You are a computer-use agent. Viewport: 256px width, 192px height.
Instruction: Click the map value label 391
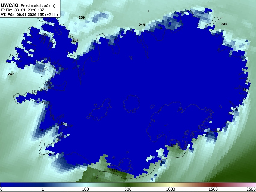[173, 146]
